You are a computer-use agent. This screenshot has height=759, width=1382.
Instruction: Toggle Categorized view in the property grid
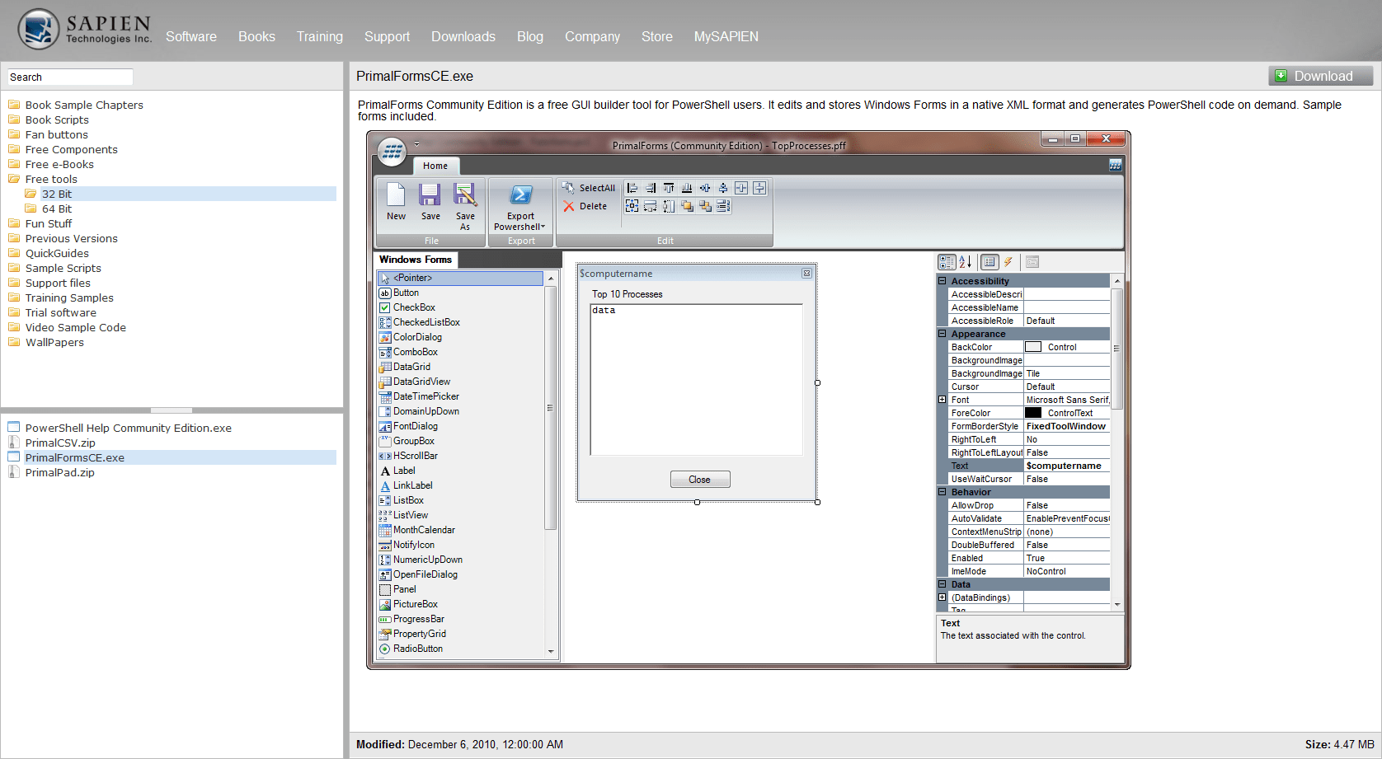click(x=947, y=262)
